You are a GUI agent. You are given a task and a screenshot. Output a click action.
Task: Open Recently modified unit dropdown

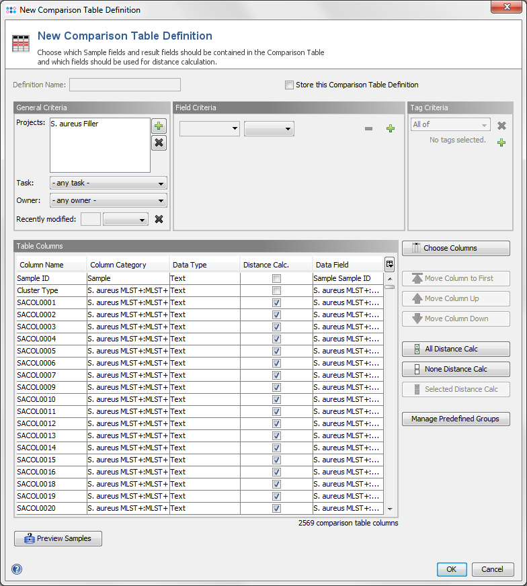(x=126, y=219)
